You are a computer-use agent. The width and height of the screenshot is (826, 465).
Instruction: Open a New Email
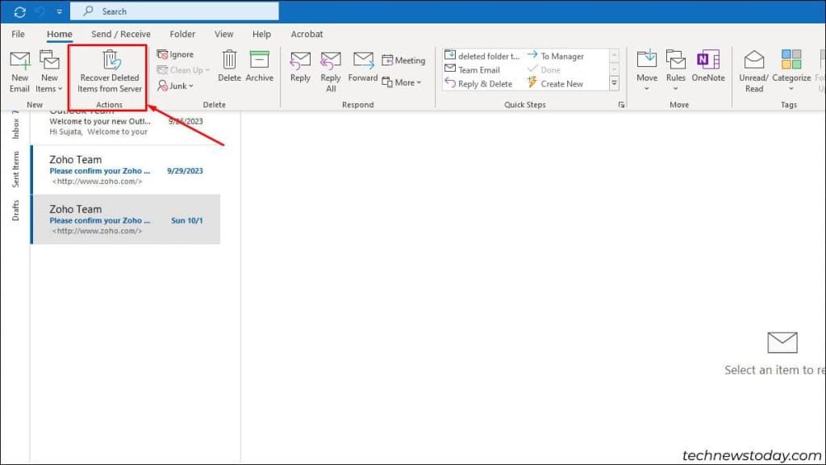click(19, 69)
